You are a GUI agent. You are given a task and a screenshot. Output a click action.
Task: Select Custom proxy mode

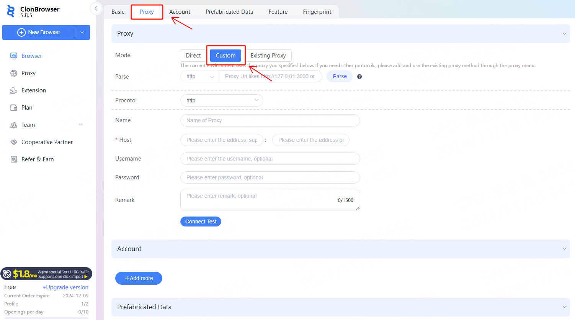[x=225, y=56]
